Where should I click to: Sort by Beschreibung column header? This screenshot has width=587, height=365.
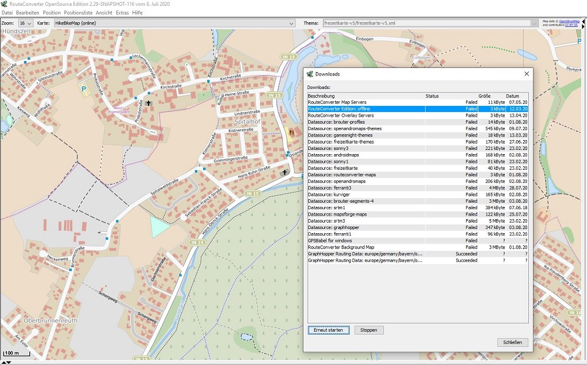(366, 96)
